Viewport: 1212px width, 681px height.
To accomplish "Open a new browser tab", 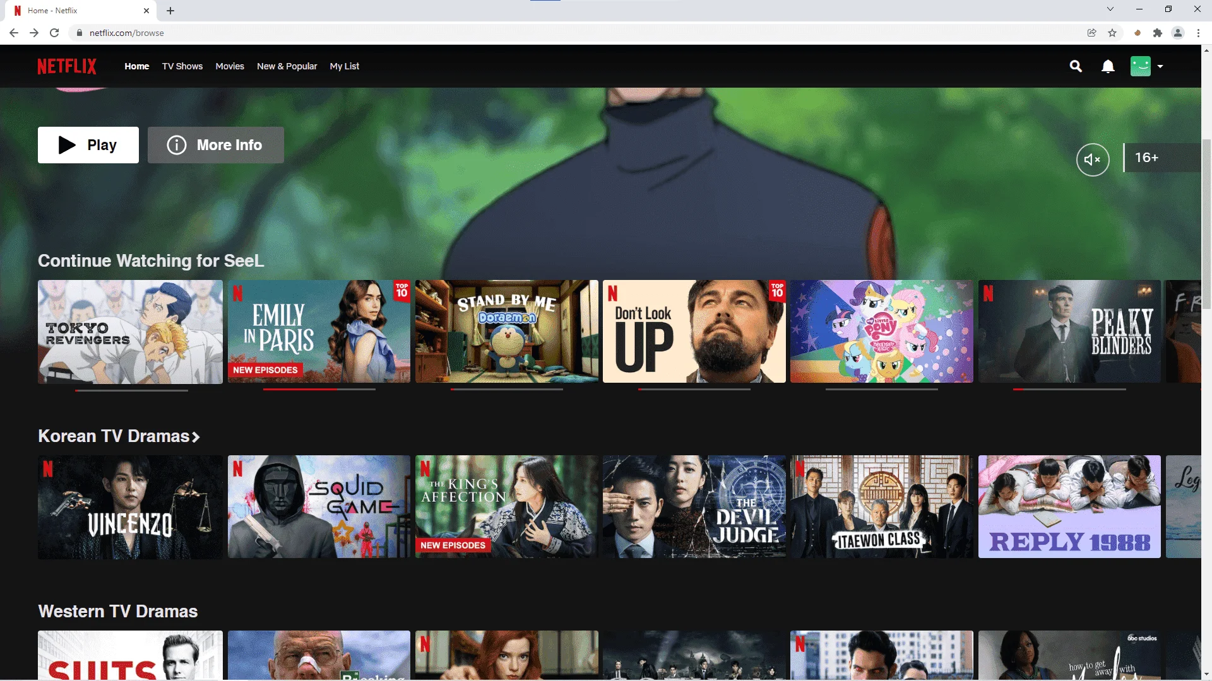I will pos(170,11).
